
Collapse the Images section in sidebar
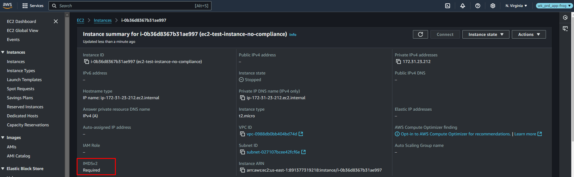pyautogui.click(x=3, y=137)
